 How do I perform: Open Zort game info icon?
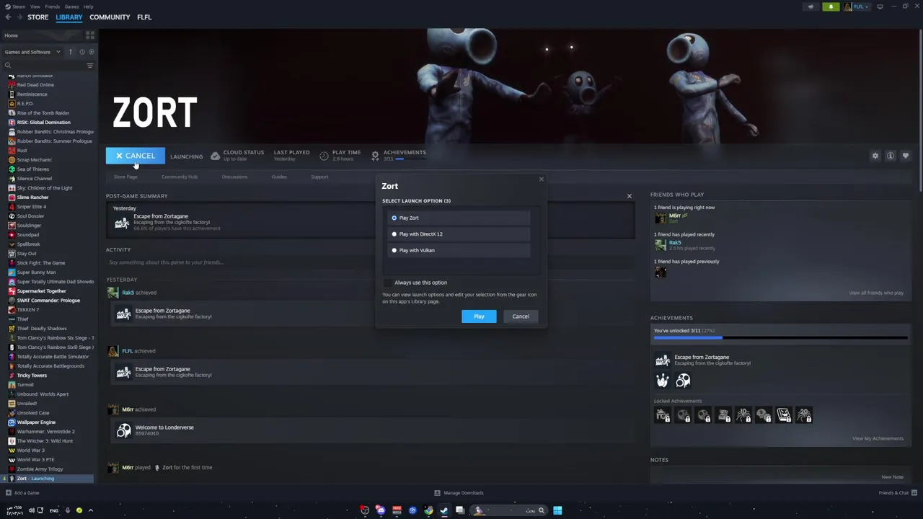(x=891, y=156)
